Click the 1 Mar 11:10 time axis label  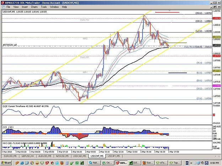104,152
